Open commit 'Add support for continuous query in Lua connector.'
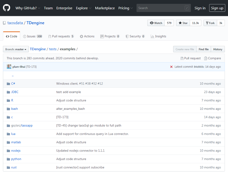This screenshot has height=174, width=228. pos(93,134)
